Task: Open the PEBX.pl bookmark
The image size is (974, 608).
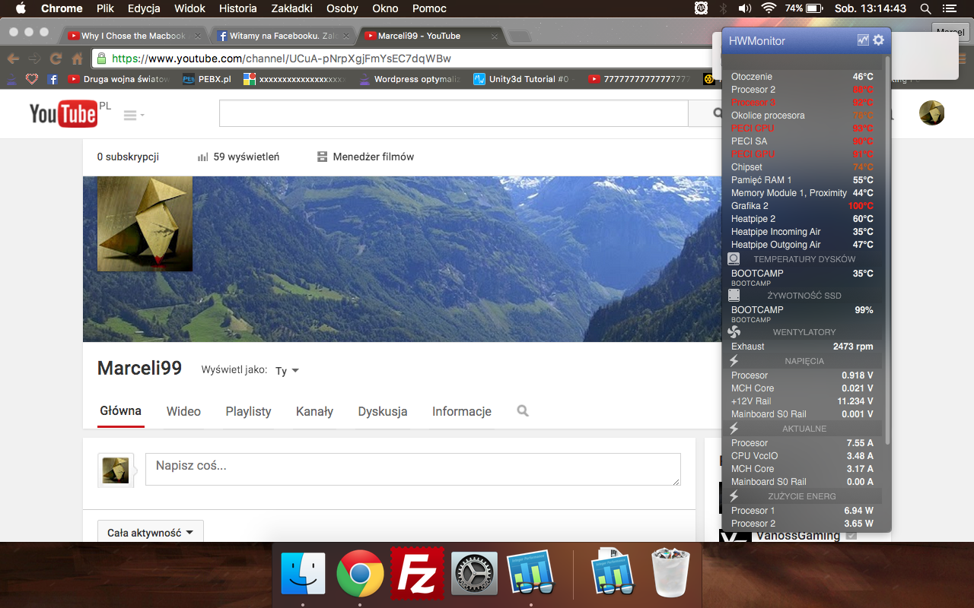Action: [x=207, y=79]
